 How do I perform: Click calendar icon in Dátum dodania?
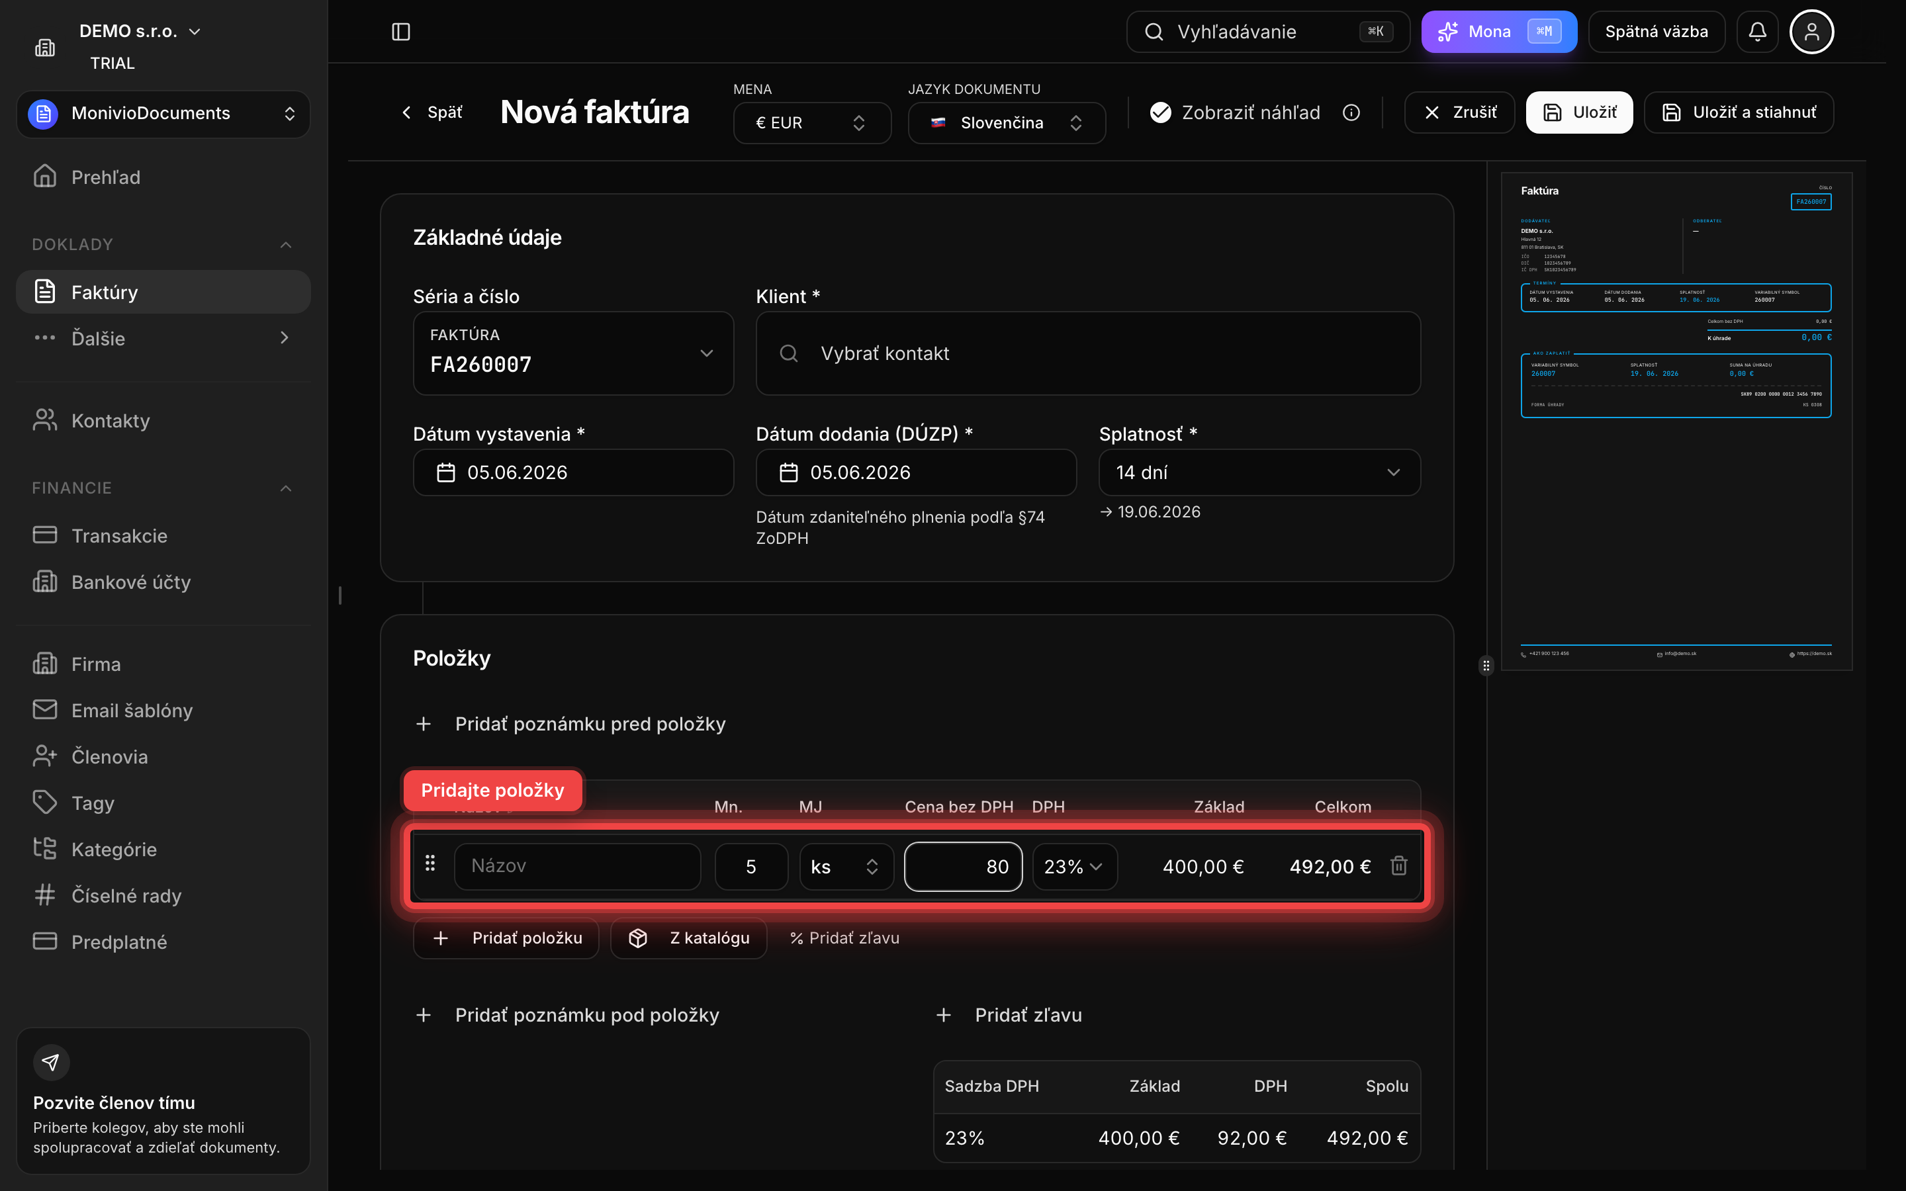788,472
